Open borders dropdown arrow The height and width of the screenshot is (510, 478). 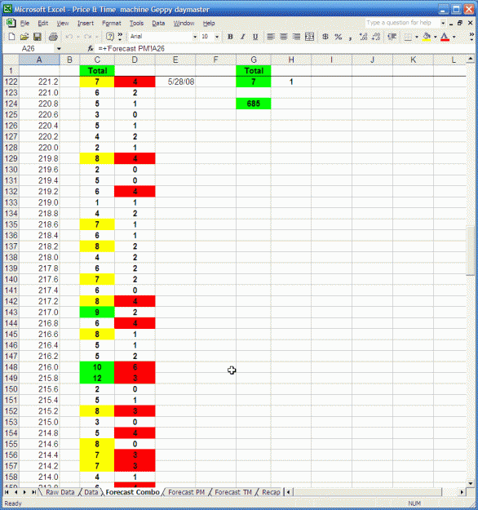point(417,37)
